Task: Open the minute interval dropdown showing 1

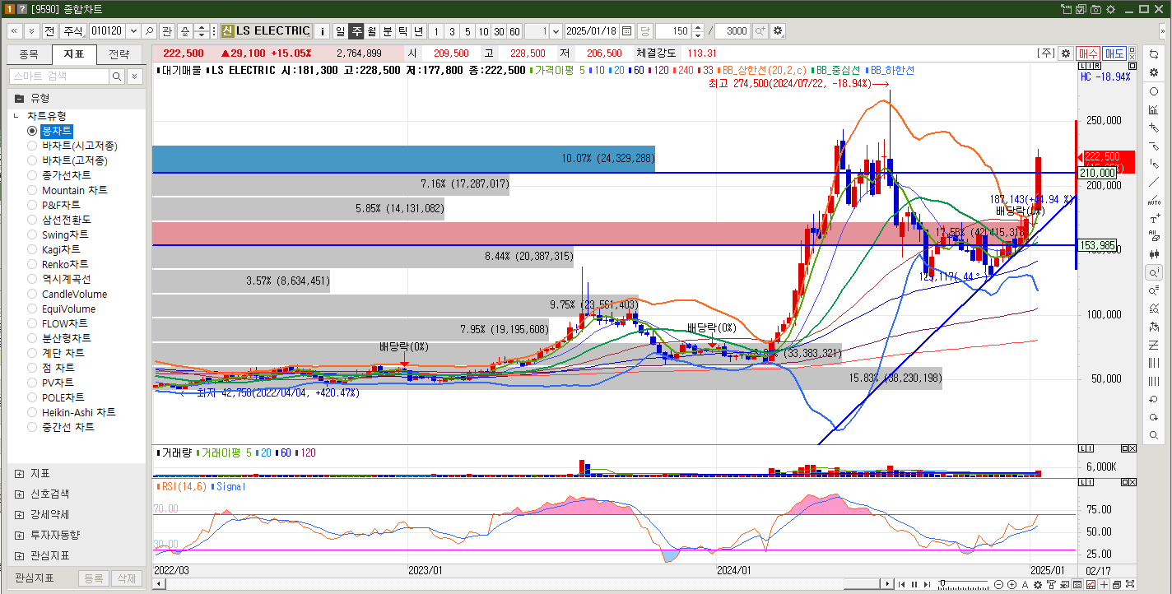Action: point(556,30)
